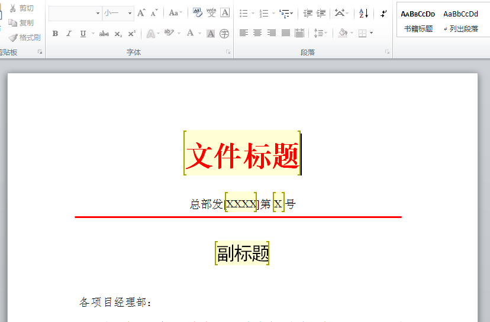Toggle italic formatting
This screenshot has width=490, height=322.
(69, 34)
